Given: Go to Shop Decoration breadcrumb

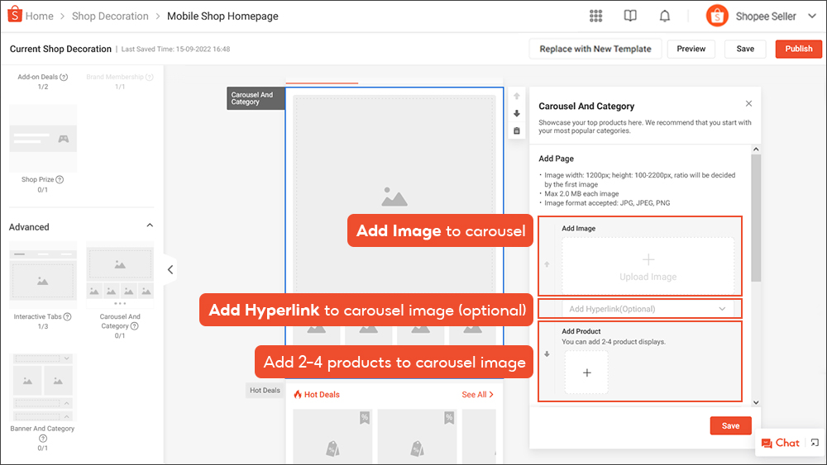Looking at the screenshot, I should [110, 16].
